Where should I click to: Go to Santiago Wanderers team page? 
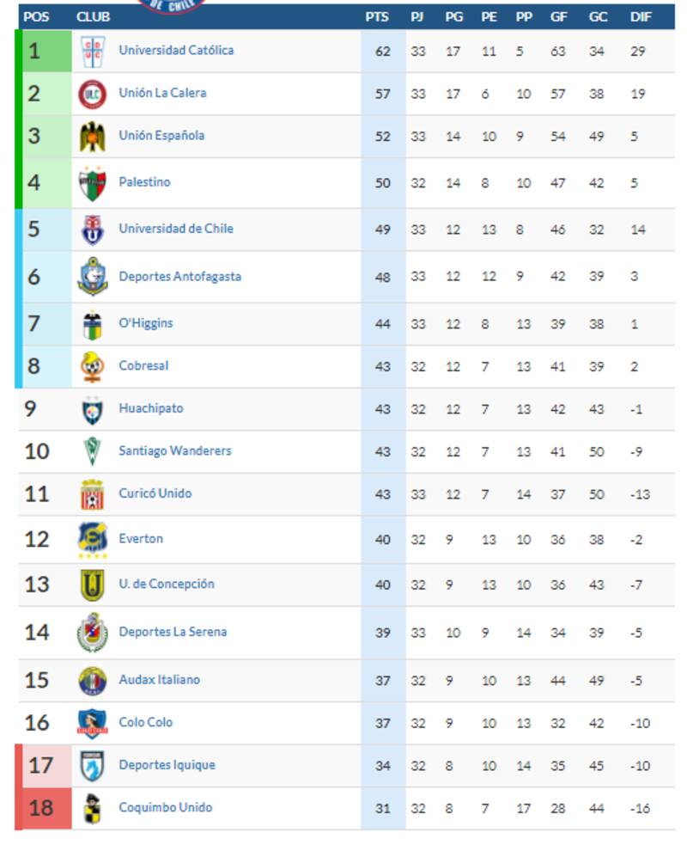[174, 451]
